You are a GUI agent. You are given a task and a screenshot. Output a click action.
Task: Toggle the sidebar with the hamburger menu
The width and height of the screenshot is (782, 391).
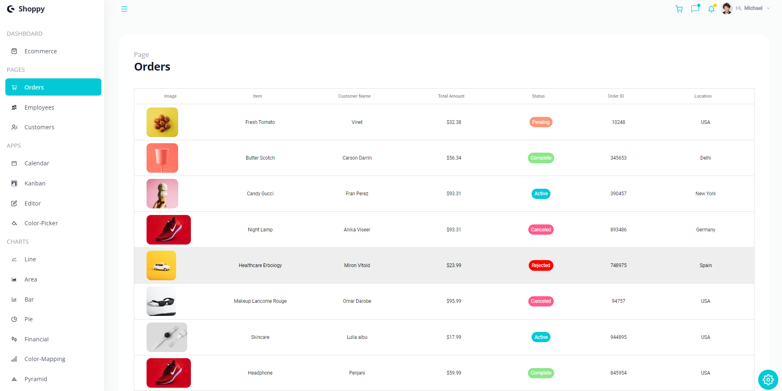[x=124, y=9]
